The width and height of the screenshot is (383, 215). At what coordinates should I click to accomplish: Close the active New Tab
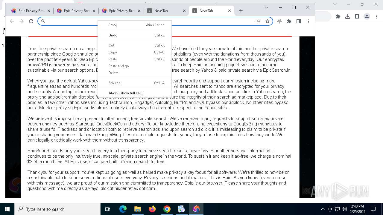click(x=230, y=11)
